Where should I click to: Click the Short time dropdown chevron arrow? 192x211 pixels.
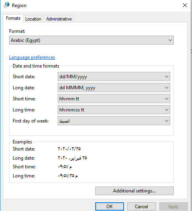[167, 99]
